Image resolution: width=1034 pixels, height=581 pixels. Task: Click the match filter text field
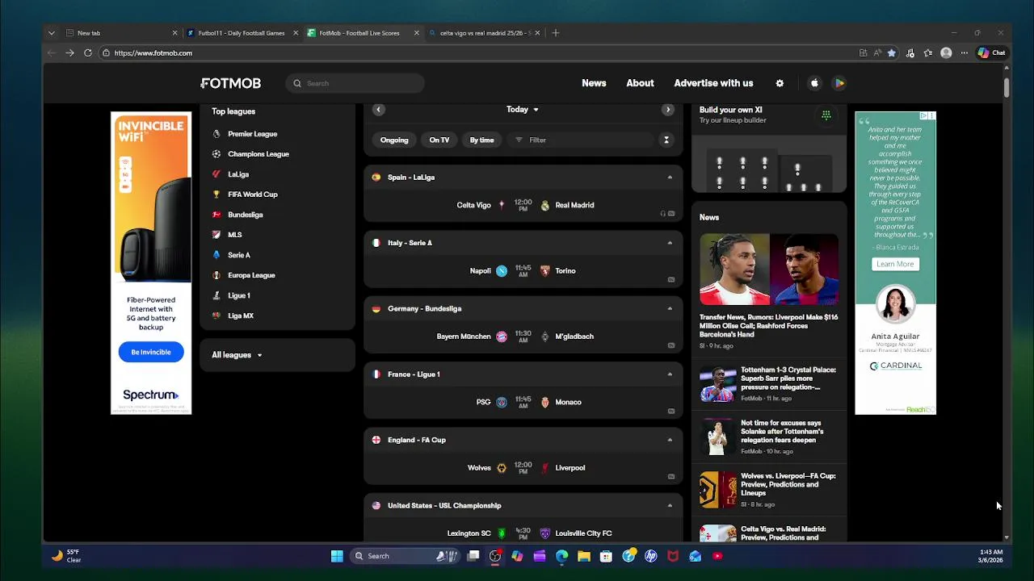point(582,140)
